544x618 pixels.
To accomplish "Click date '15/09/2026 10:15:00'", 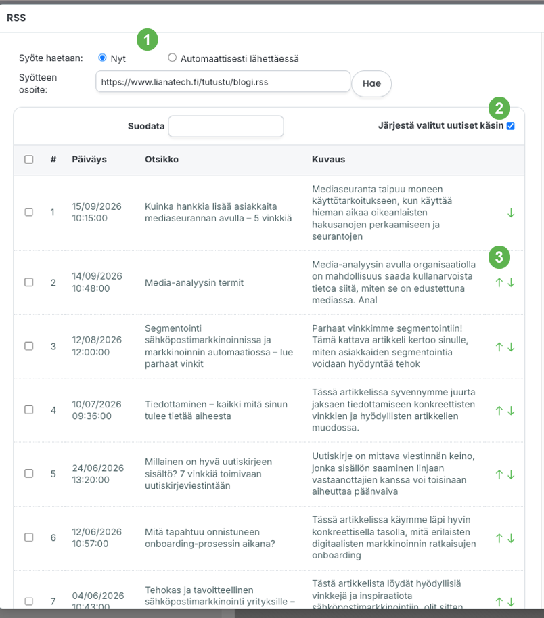I will coord(97,212).
